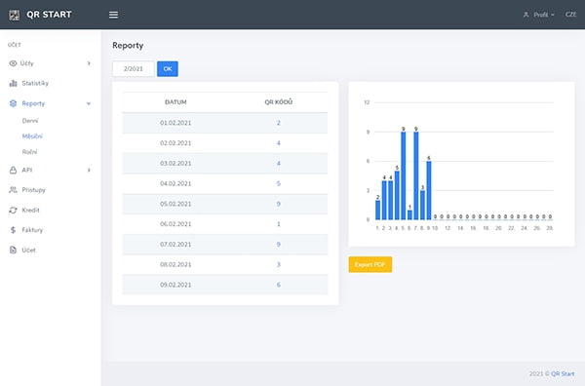Select the 09.02.2021 date cell
The width and height of the screenshot is (585, 386).
175,285
